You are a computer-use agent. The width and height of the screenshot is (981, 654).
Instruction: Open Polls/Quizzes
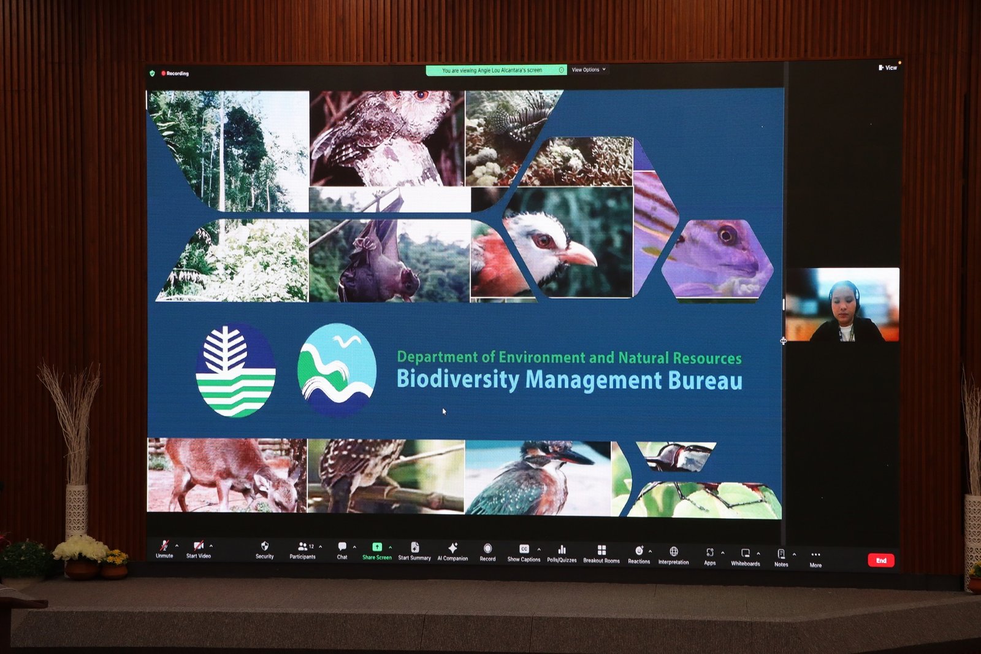point(562,551)
